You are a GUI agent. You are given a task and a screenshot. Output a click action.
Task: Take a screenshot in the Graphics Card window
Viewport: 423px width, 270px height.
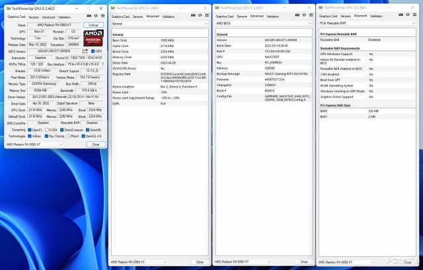click(89, 16)
